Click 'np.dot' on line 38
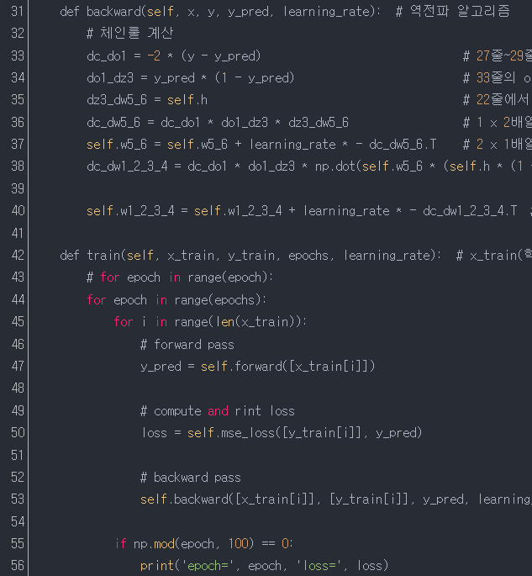Image resolution: width=532 pixels, height=576 pixels. pyautogui.click(x=334, y=166)
